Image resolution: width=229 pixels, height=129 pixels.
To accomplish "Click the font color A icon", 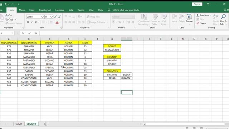I will point(57,22).
